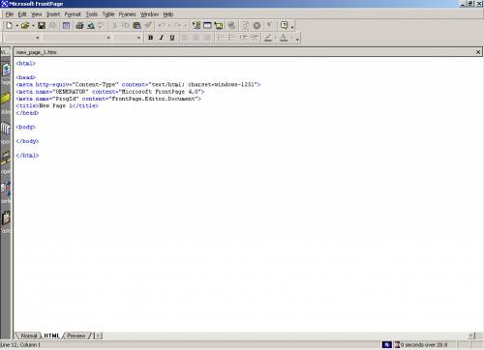Switch to the Normal tab

29,335
